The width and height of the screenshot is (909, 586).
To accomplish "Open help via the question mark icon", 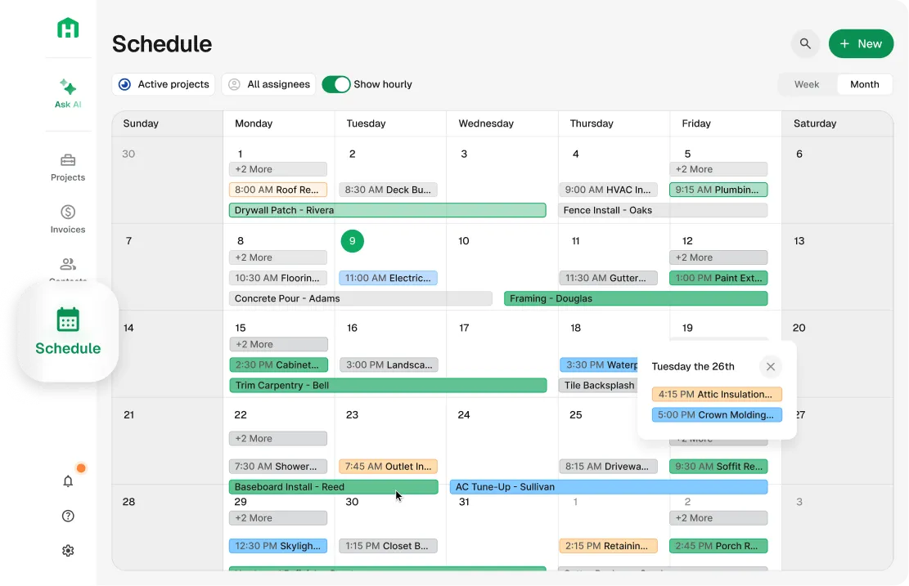I will pos(68,516).
